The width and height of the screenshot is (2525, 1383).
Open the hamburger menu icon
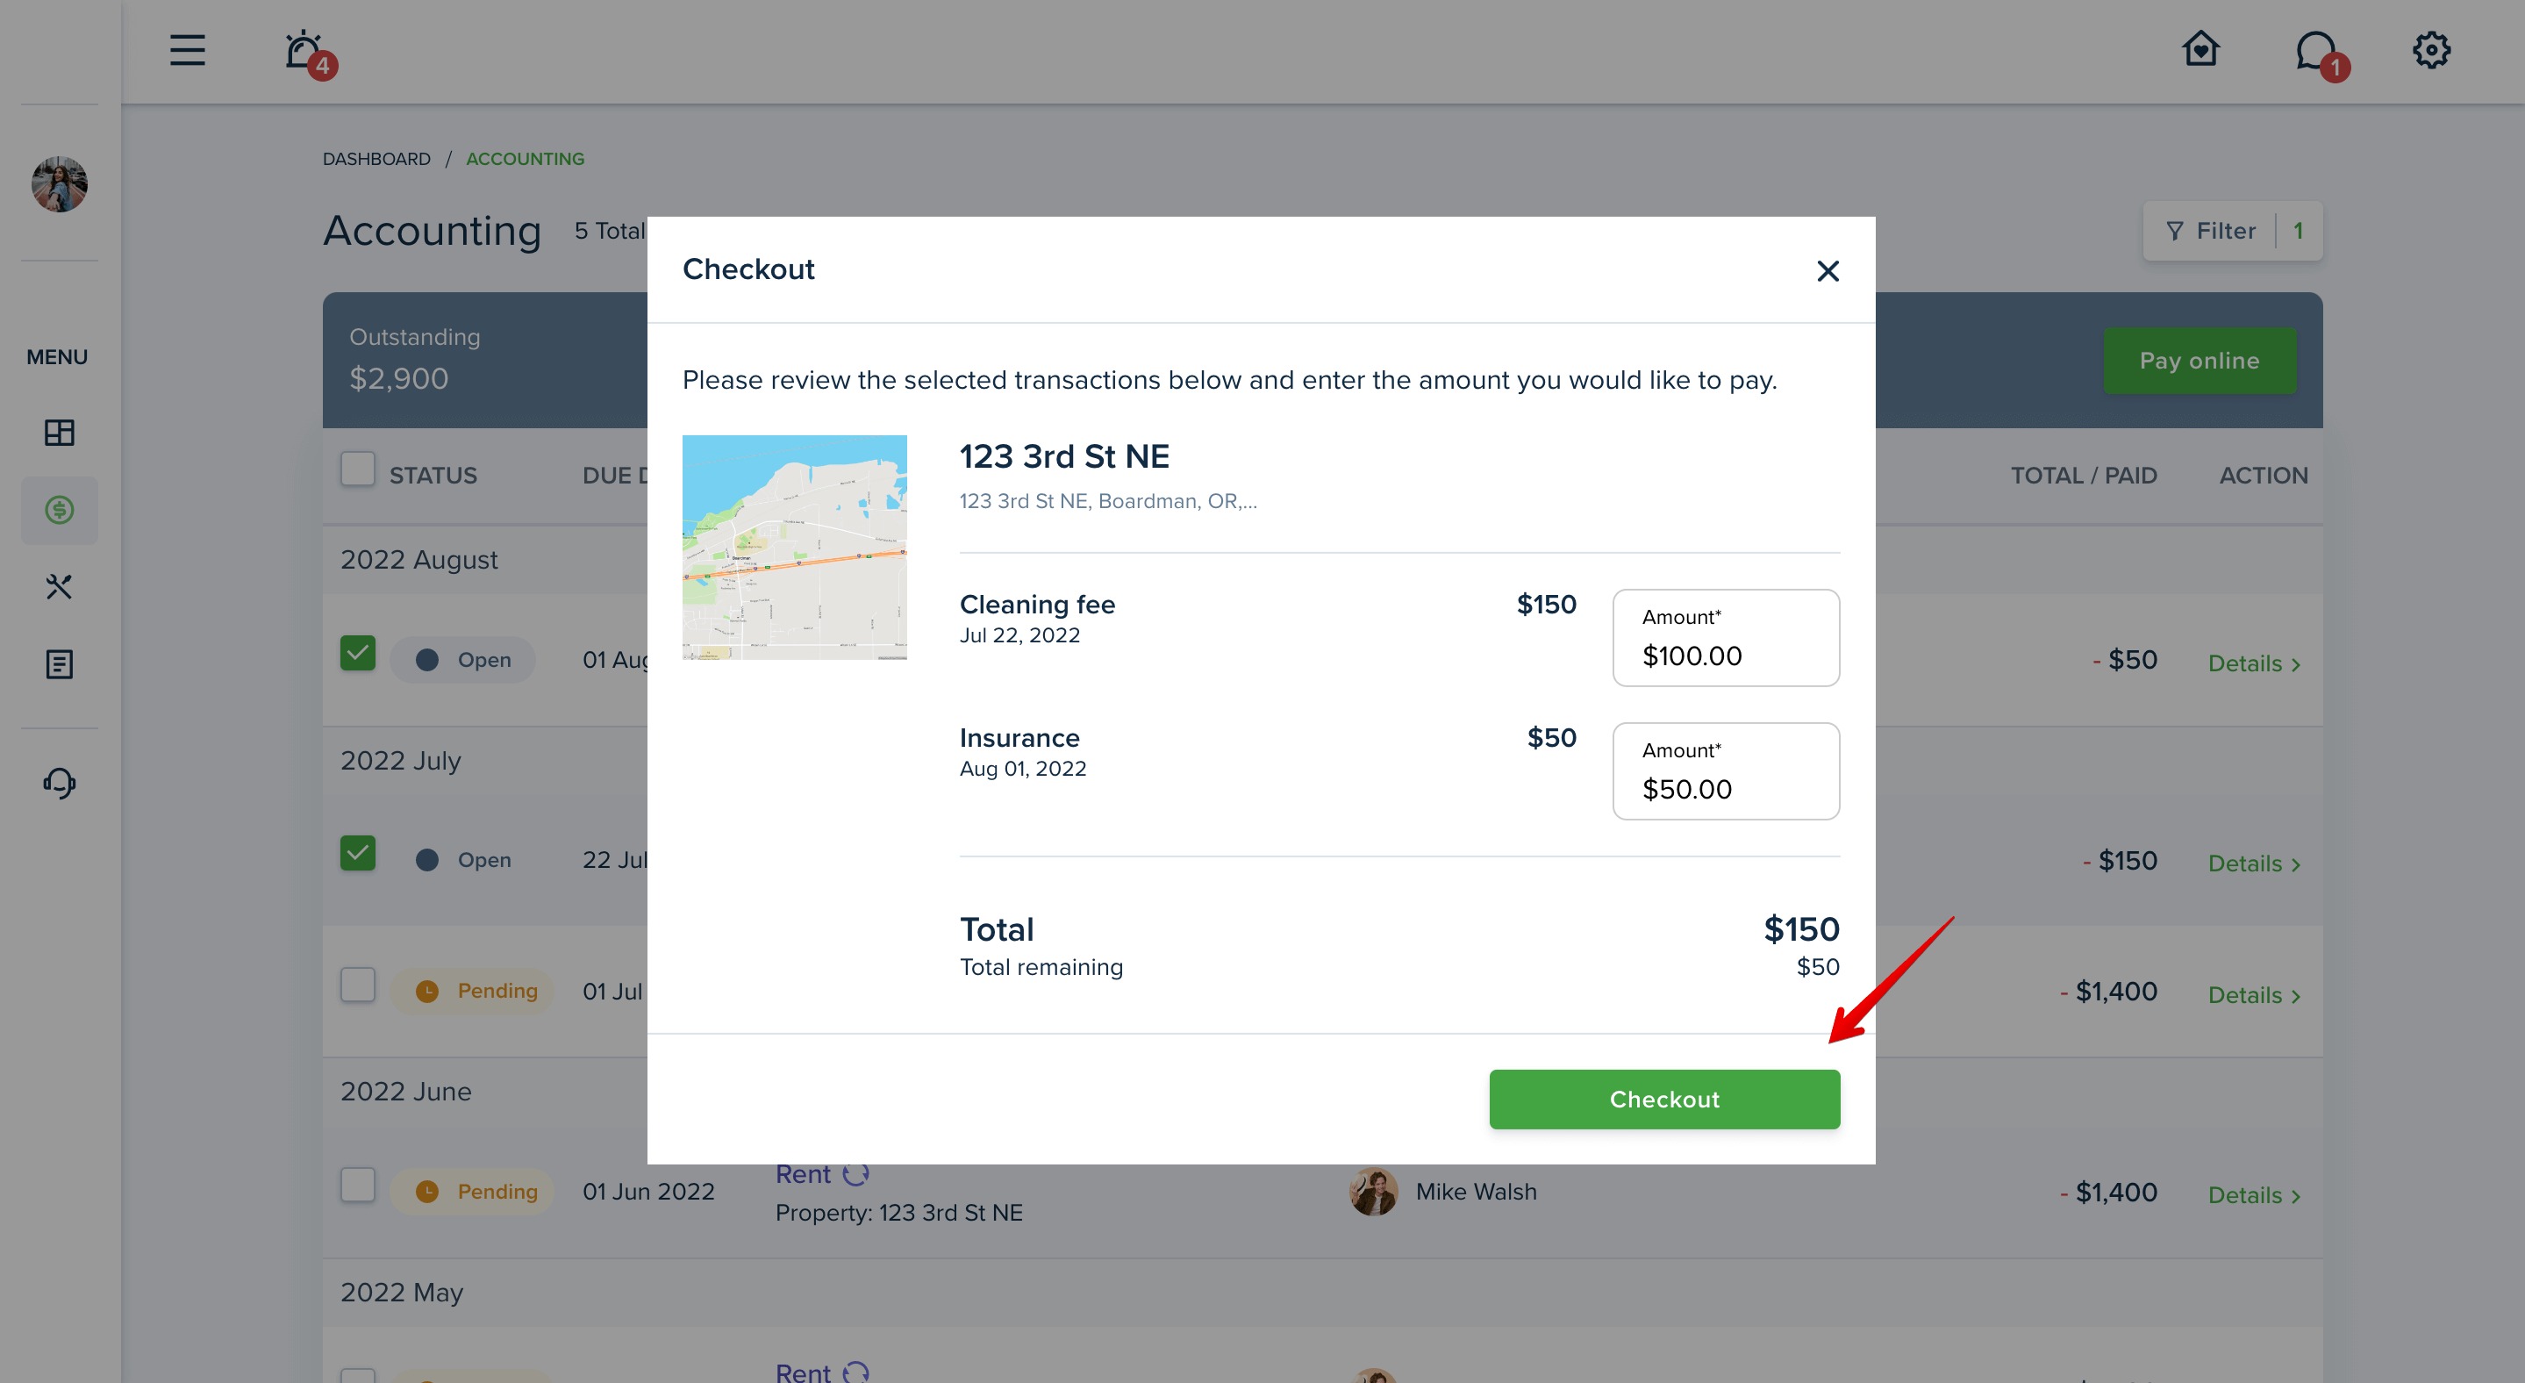[187, 50]
